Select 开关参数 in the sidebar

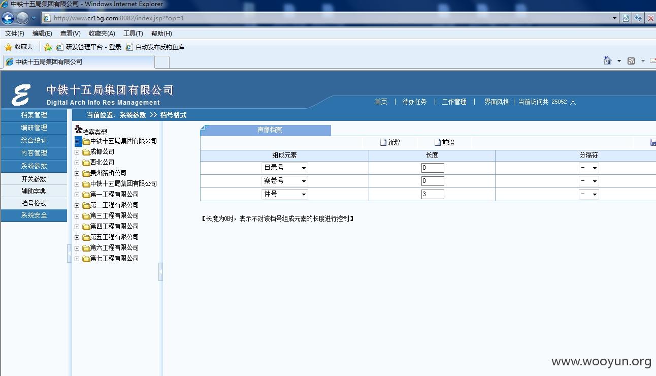click(x=34, y=179)
